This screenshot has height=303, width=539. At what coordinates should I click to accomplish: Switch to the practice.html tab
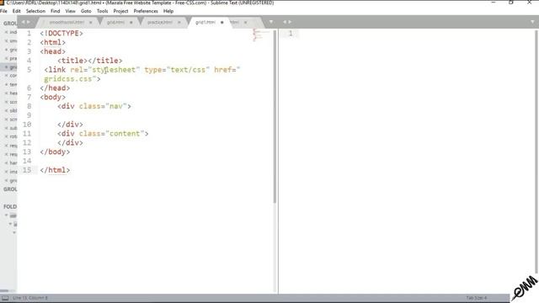(160, 22)
